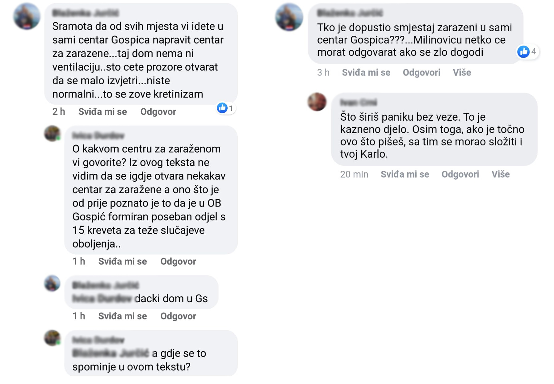Click like reaction icon showing 1 like

click(x=222, y=108)
